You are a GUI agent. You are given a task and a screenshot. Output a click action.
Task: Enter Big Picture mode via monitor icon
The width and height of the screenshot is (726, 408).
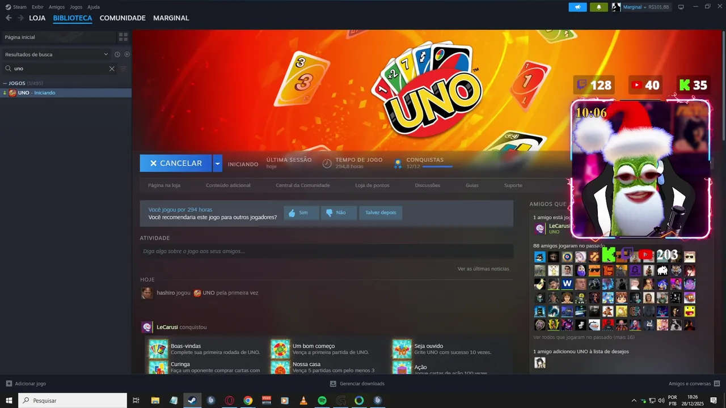coord(681,7)
